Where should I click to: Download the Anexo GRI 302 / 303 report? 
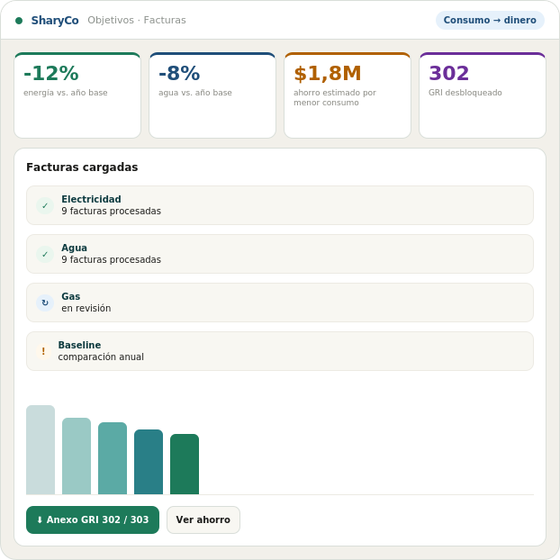coord(93,519)
